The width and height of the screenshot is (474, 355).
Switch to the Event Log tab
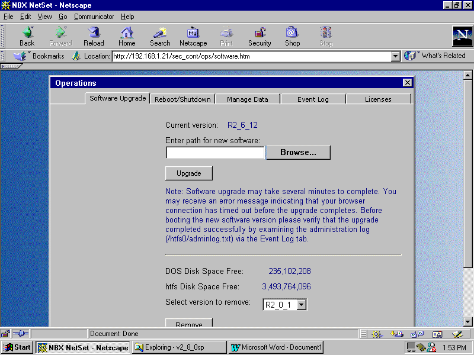[313, 99]
